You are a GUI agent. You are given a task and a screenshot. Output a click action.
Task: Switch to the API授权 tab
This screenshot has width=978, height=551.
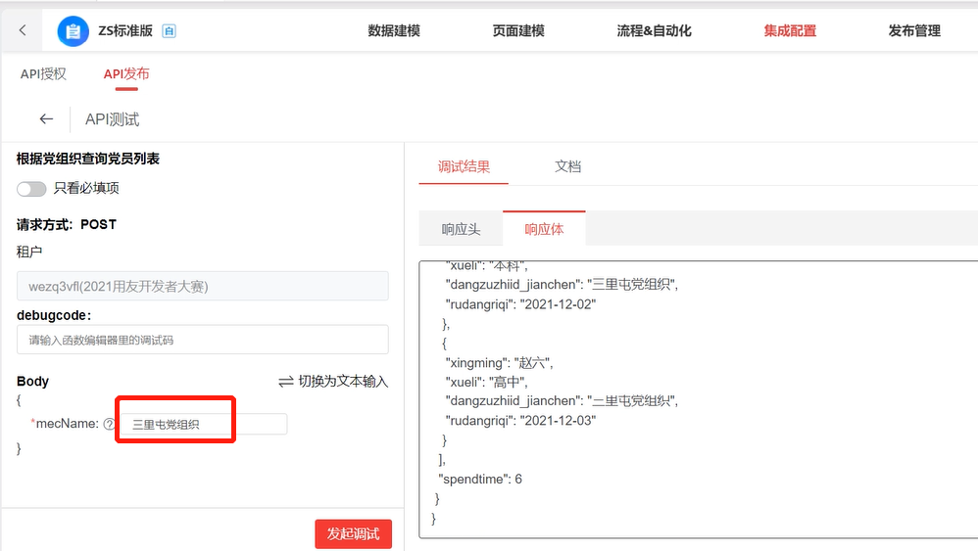[43, 74]
